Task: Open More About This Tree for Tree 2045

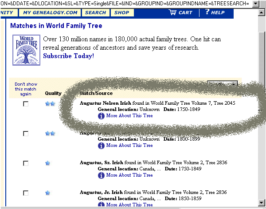Action: coord(129,116)
